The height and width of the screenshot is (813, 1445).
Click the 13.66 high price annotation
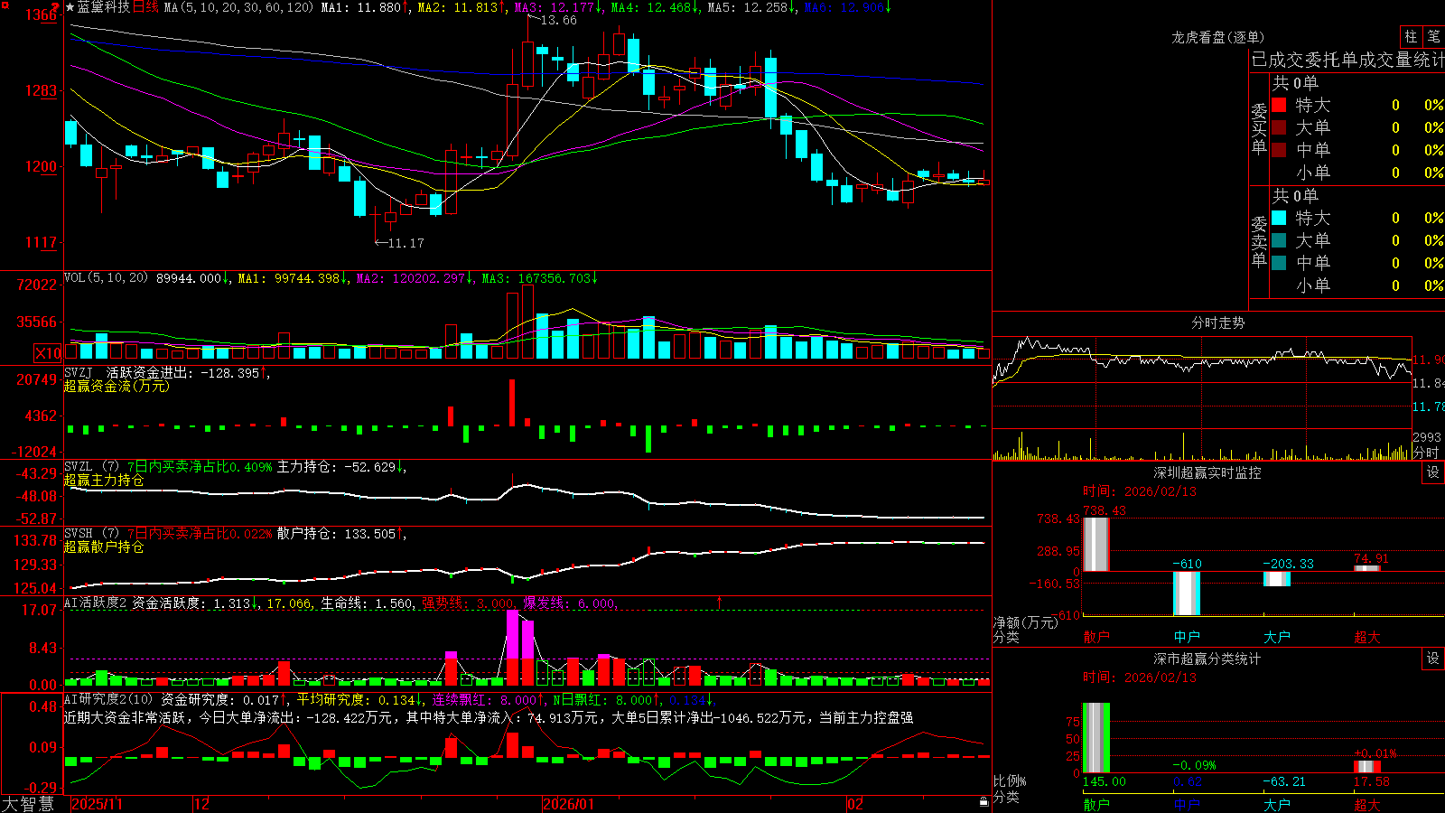[558, 20]
